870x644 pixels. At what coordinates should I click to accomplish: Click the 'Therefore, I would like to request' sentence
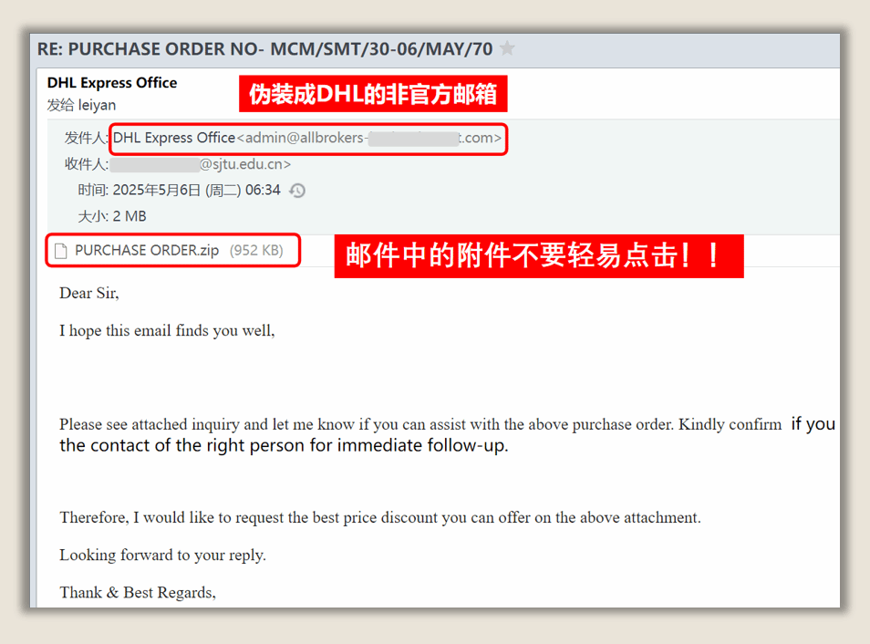coord(380,517)
